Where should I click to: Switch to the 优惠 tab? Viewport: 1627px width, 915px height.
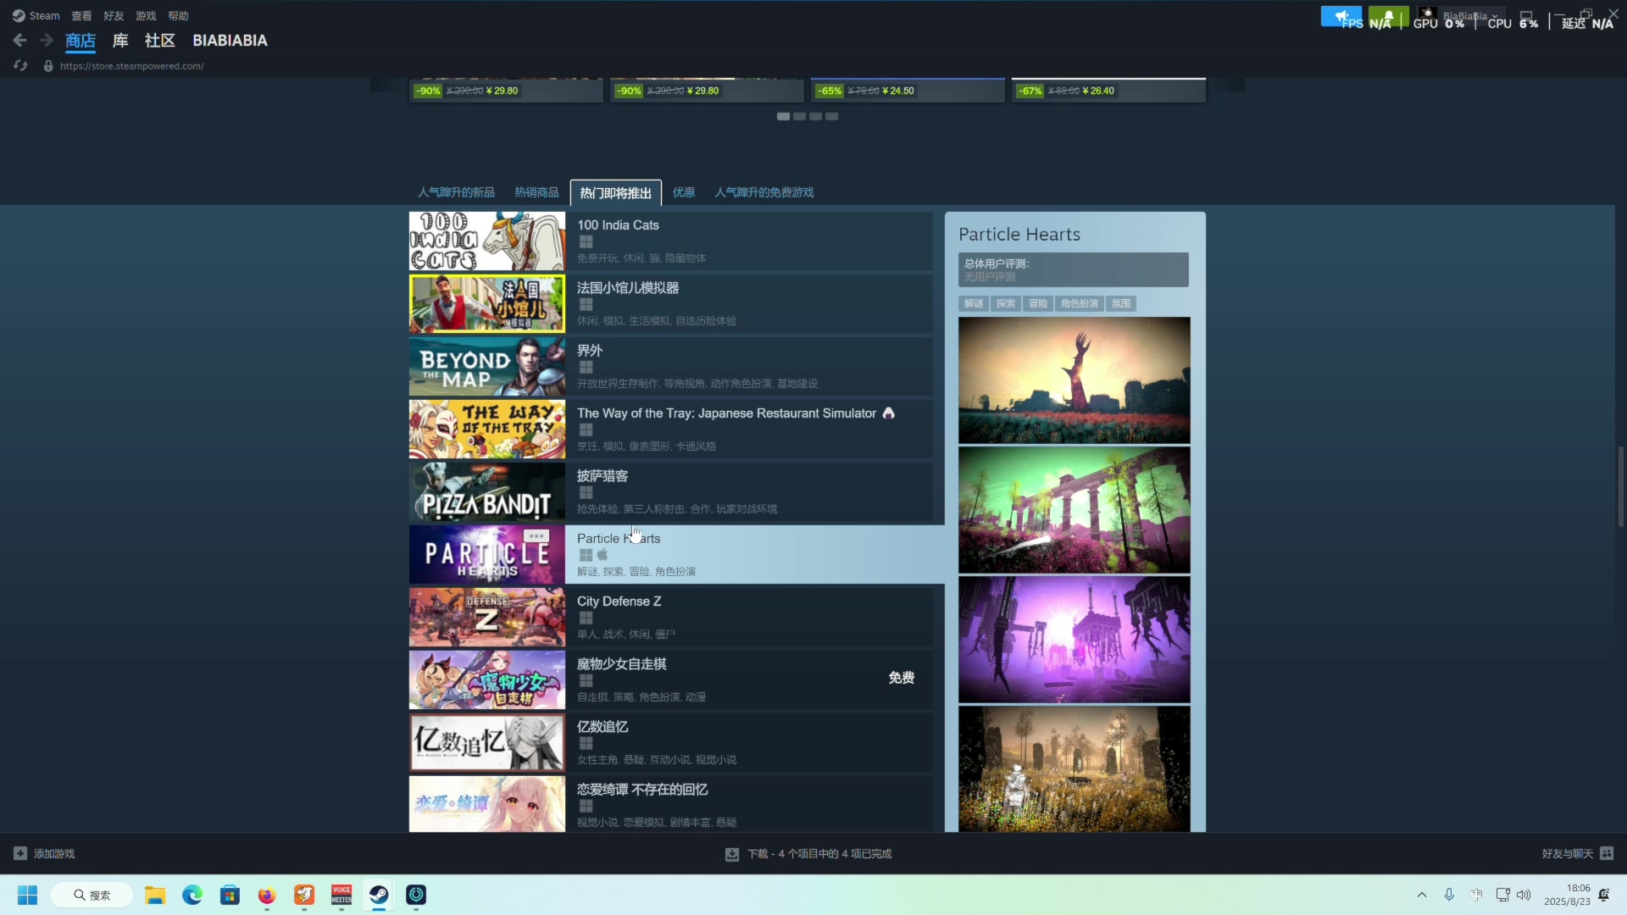[684, 192]
